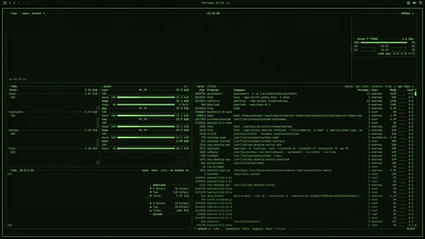
Task: Toggle reverse sorting of processes
Action: coord(377,86)
